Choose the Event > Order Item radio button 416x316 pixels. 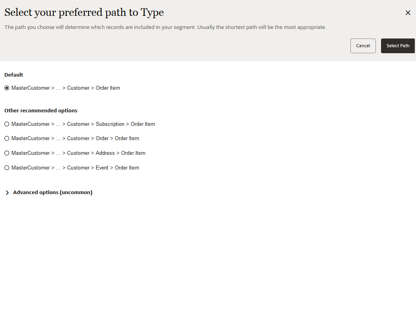(x=7, y=168)
